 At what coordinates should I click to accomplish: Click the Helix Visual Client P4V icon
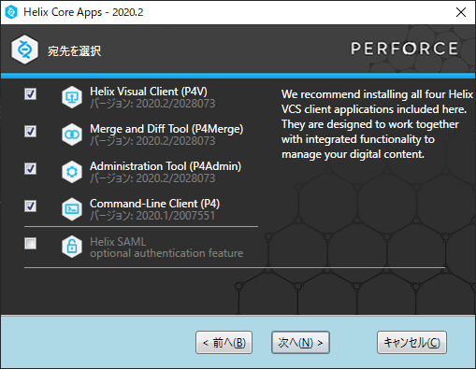72,97
